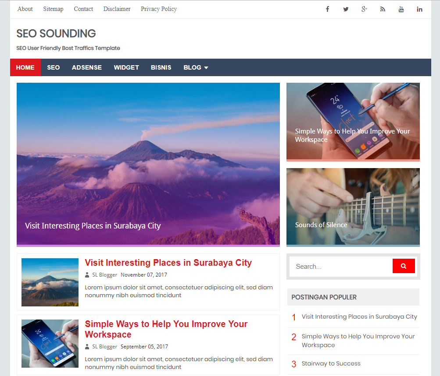Open the Google Plus icon
The width and height of the screenshot is (440, 376).
[364, 9]
